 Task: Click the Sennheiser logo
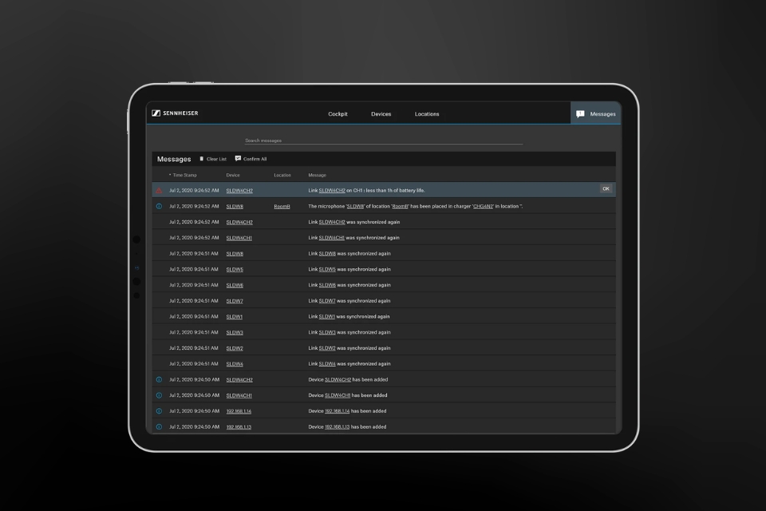pos(175,113)
